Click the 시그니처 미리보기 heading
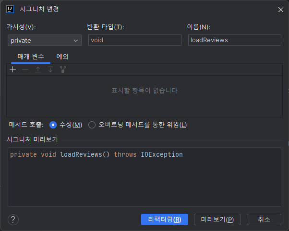The image size is (289, 231). [x=32, y=139]
